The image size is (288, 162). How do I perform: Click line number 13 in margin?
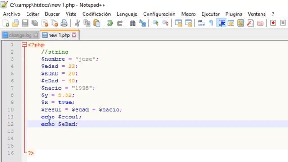[x=10, y=131]
